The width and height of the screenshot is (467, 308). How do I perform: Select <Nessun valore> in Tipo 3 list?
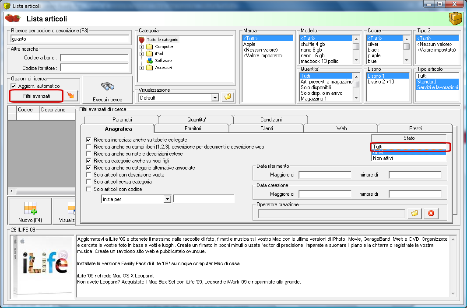(437, 44)
